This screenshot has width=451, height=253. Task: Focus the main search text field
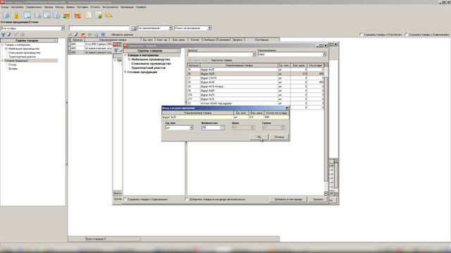[x=99, y=28]
